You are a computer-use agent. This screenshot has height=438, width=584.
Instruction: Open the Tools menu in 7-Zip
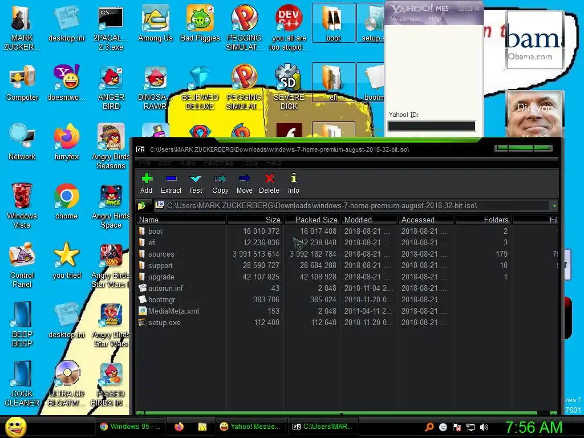[250, 163]
